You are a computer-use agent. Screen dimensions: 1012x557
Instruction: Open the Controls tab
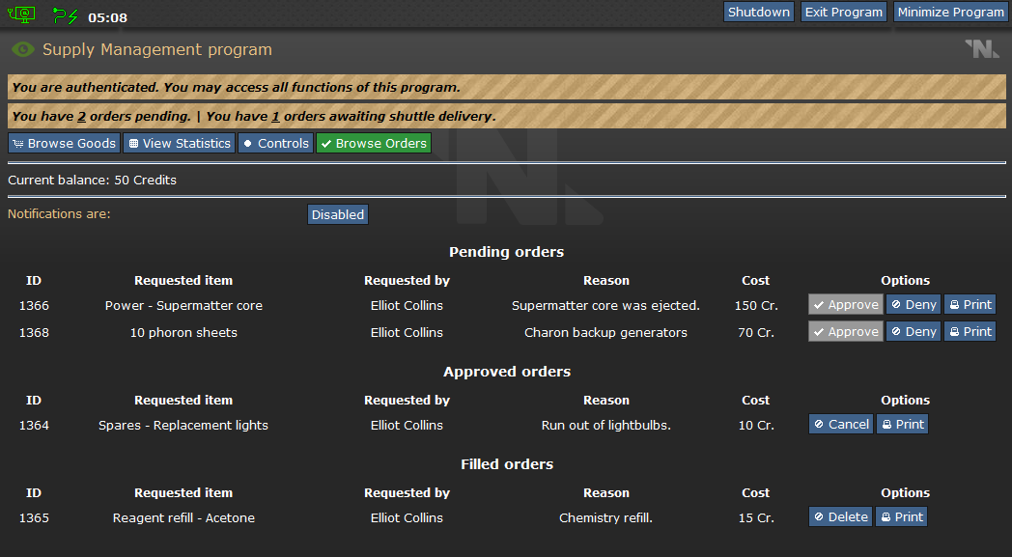275,143
